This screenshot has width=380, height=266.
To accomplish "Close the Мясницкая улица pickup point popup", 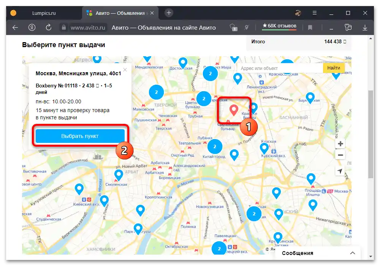I will pyautogui.click(x=125, y=70).
